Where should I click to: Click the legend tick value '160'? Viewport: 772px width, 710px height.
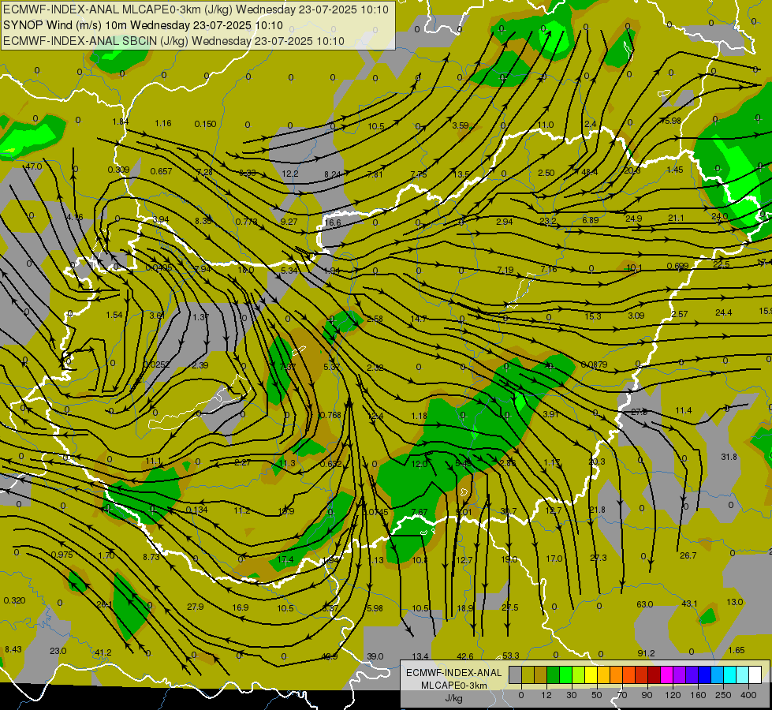point(698,695)
